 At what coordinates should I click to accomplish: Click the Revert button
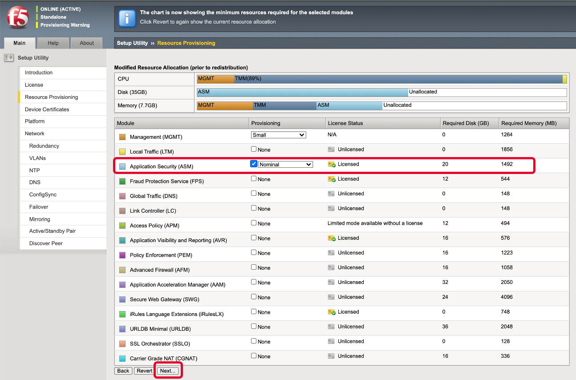(144, 371)
